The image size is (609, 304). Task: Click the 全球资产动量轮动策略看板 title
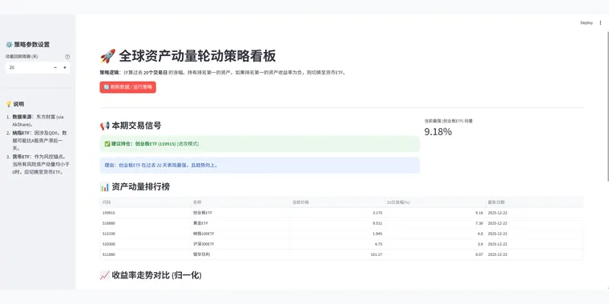(x=197, y=56)
